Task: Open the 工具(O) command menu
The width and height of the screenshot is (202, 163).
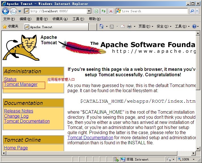Action: click(x=182, y=26)
